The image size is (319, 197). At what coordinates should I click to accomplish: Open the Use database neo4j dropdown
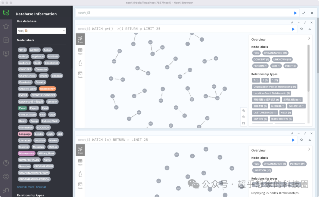[41, 31]
